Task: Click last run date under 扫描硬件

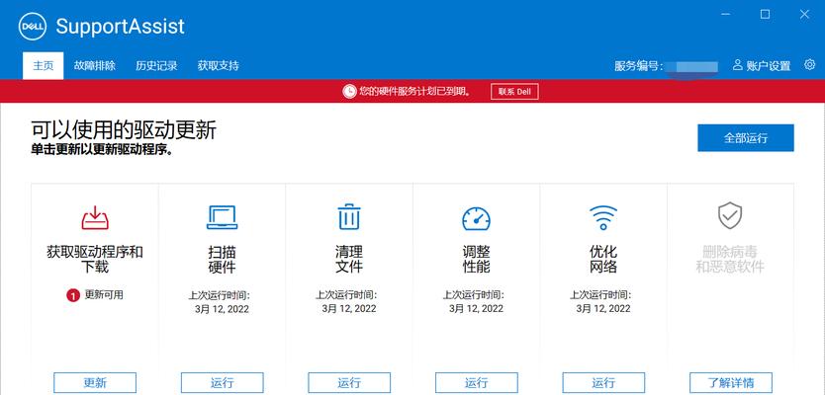Action: pos(222,309)
